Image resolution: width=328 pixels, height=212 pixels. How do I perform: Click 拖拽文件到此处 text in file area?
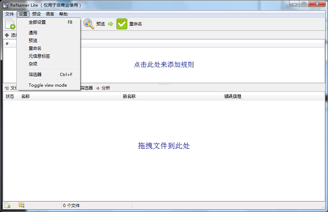tap(164, 146)
